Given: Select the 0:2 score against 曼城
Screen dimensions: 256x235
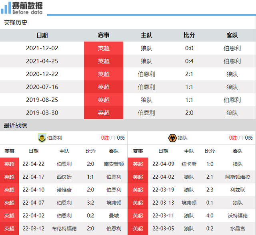Looking at the screenshot, I should [90, 215].
